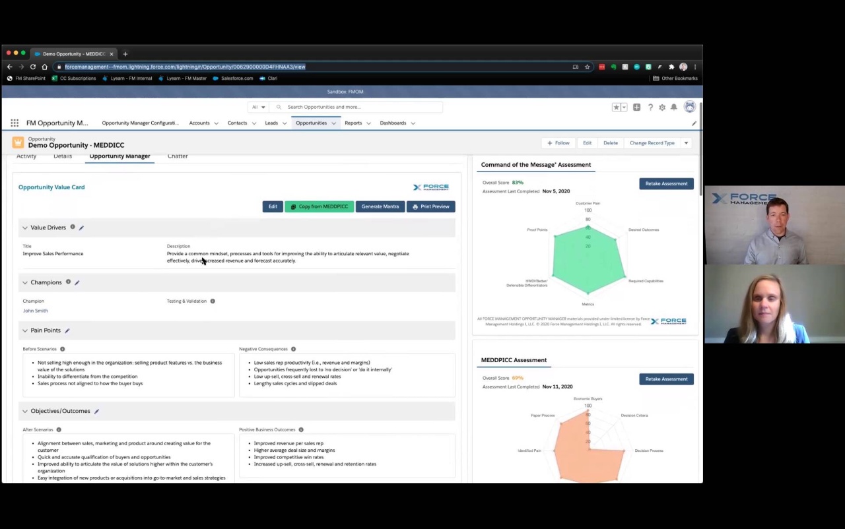Screen dimensions: 845x529
Task: Show info for Testing & Validation
Action: [x=213, y=301]
